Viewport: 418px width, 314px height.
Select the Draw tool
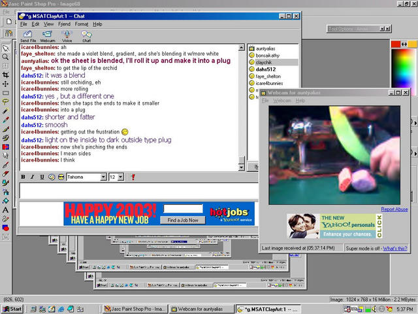(6, 218)
